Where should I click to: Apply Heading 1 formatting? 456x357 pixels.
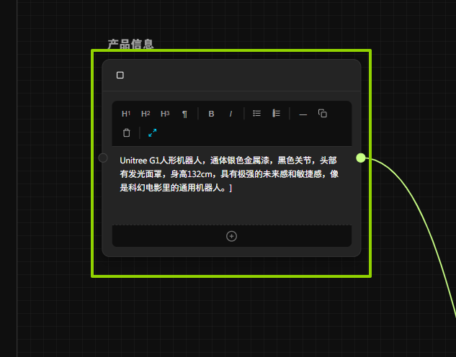(126, 114)
